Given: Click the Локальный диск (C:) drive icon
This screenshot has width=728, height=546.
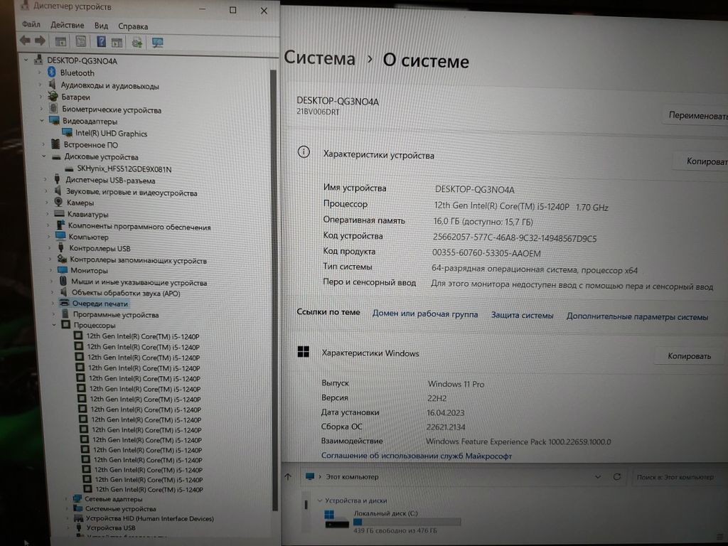Looking at the screenshot, I should (336, 519).
